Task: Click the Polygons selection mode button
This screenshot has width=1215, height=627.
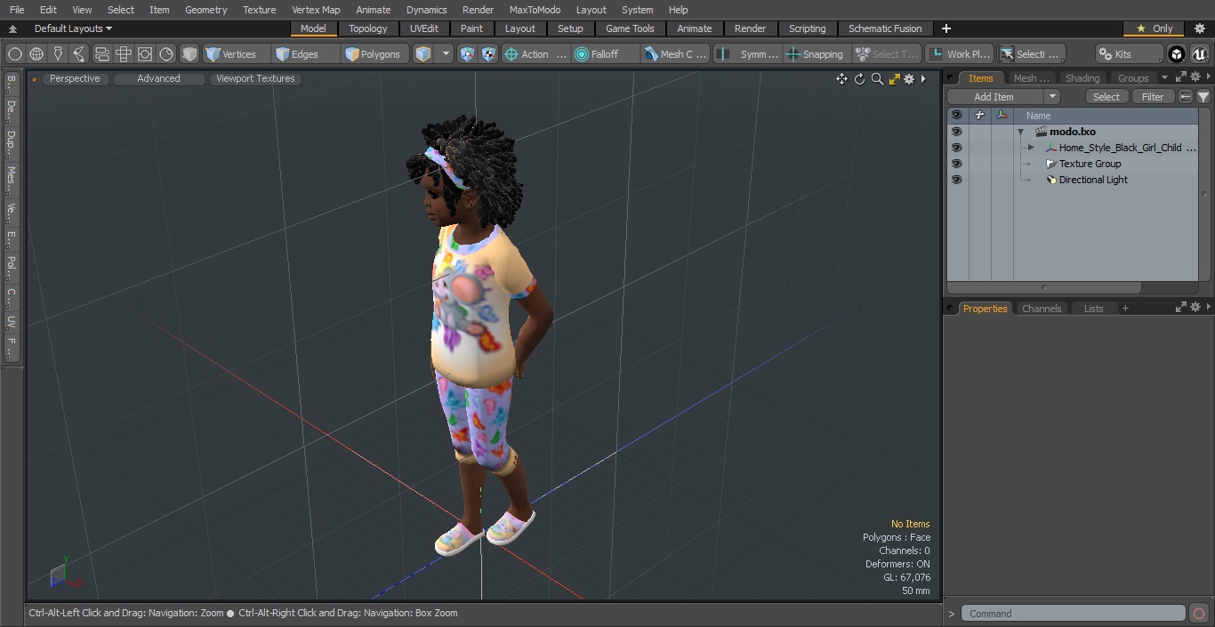Action: tap(374, 54)
